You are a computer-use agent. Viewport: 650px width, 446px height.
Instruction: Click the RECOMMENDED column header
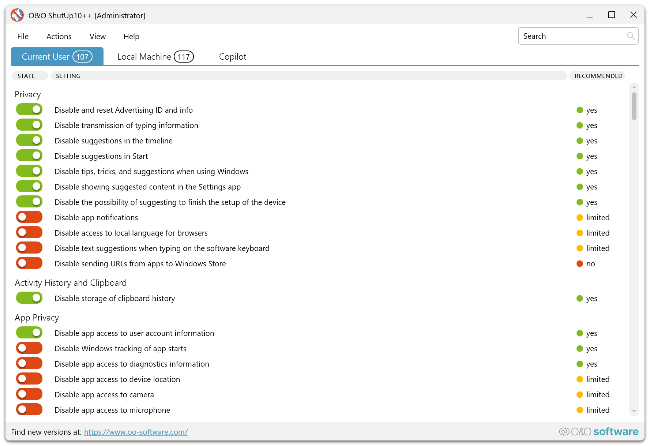tap(598, 76)
